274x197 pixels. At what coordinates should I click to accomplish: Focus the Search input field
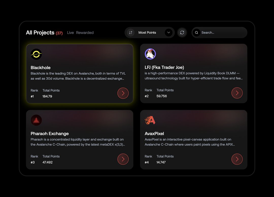coord(219,33)
